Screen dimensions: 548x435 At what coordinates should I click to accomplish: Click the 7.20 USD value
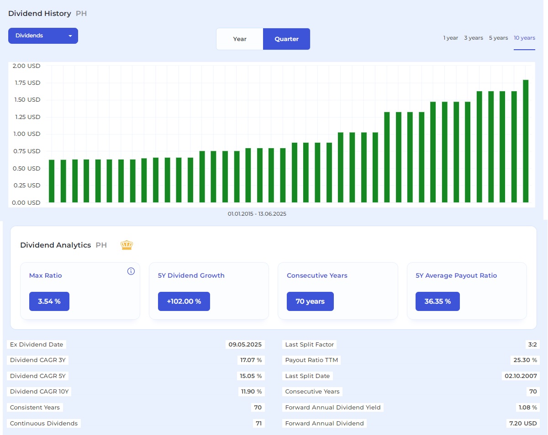(x=523, y=424)
